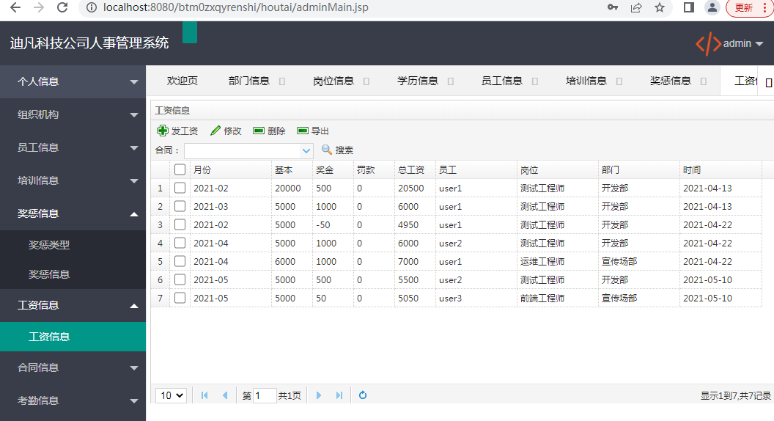Viewport: 774px width, 421px height.
Task: Go to first page of table
Action: point(204,395)
